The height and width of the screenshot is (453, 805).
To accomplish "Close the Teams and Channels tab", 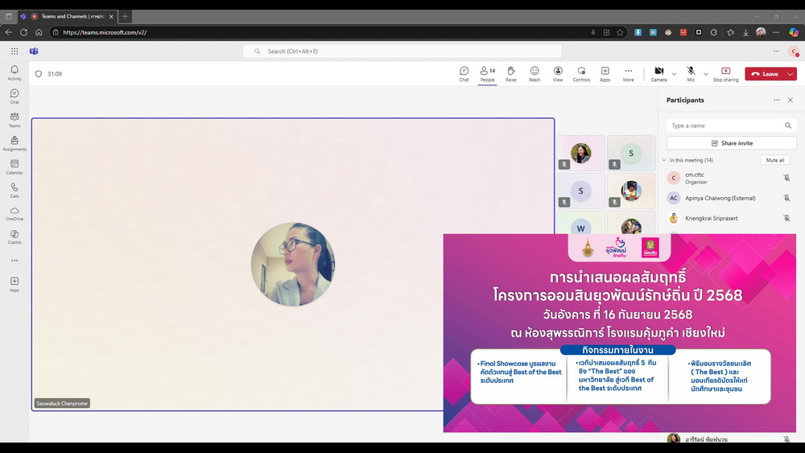I will click(111, 16).
